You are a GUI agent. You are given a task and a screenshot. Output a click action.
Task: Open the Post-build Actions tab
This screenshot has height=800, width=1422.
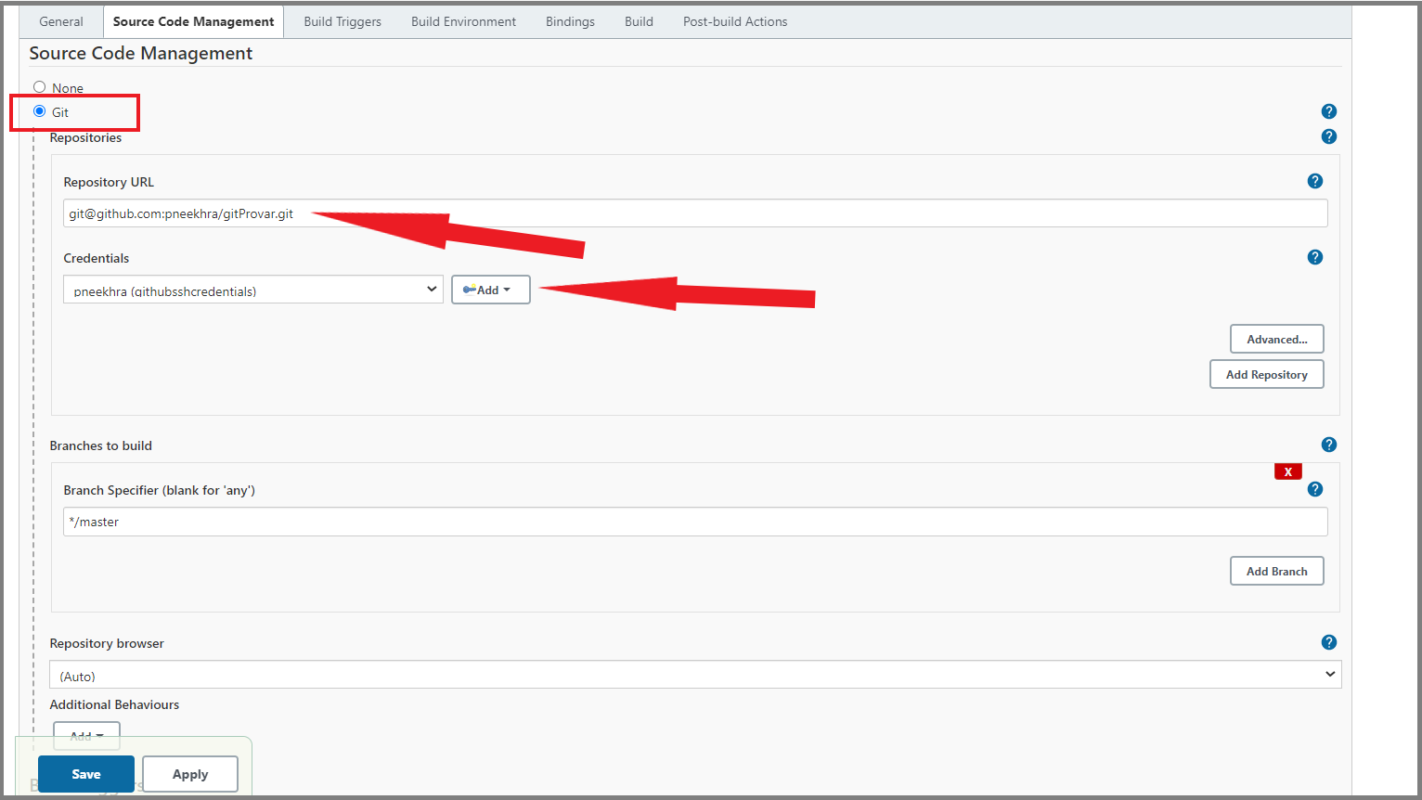(735, 21)
